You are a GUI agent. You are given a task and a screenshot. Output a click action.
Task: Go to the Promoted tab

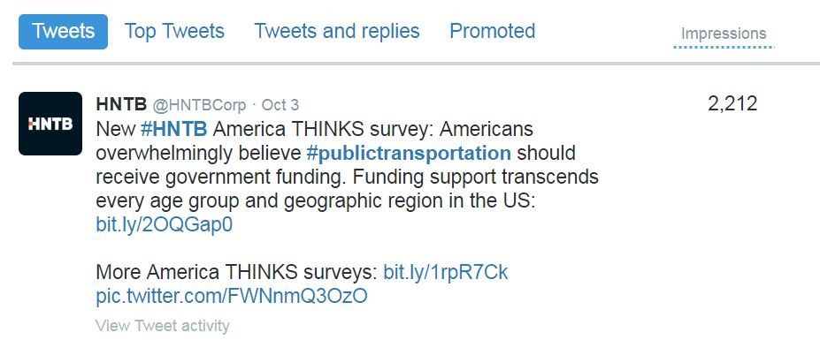point(492,31)
